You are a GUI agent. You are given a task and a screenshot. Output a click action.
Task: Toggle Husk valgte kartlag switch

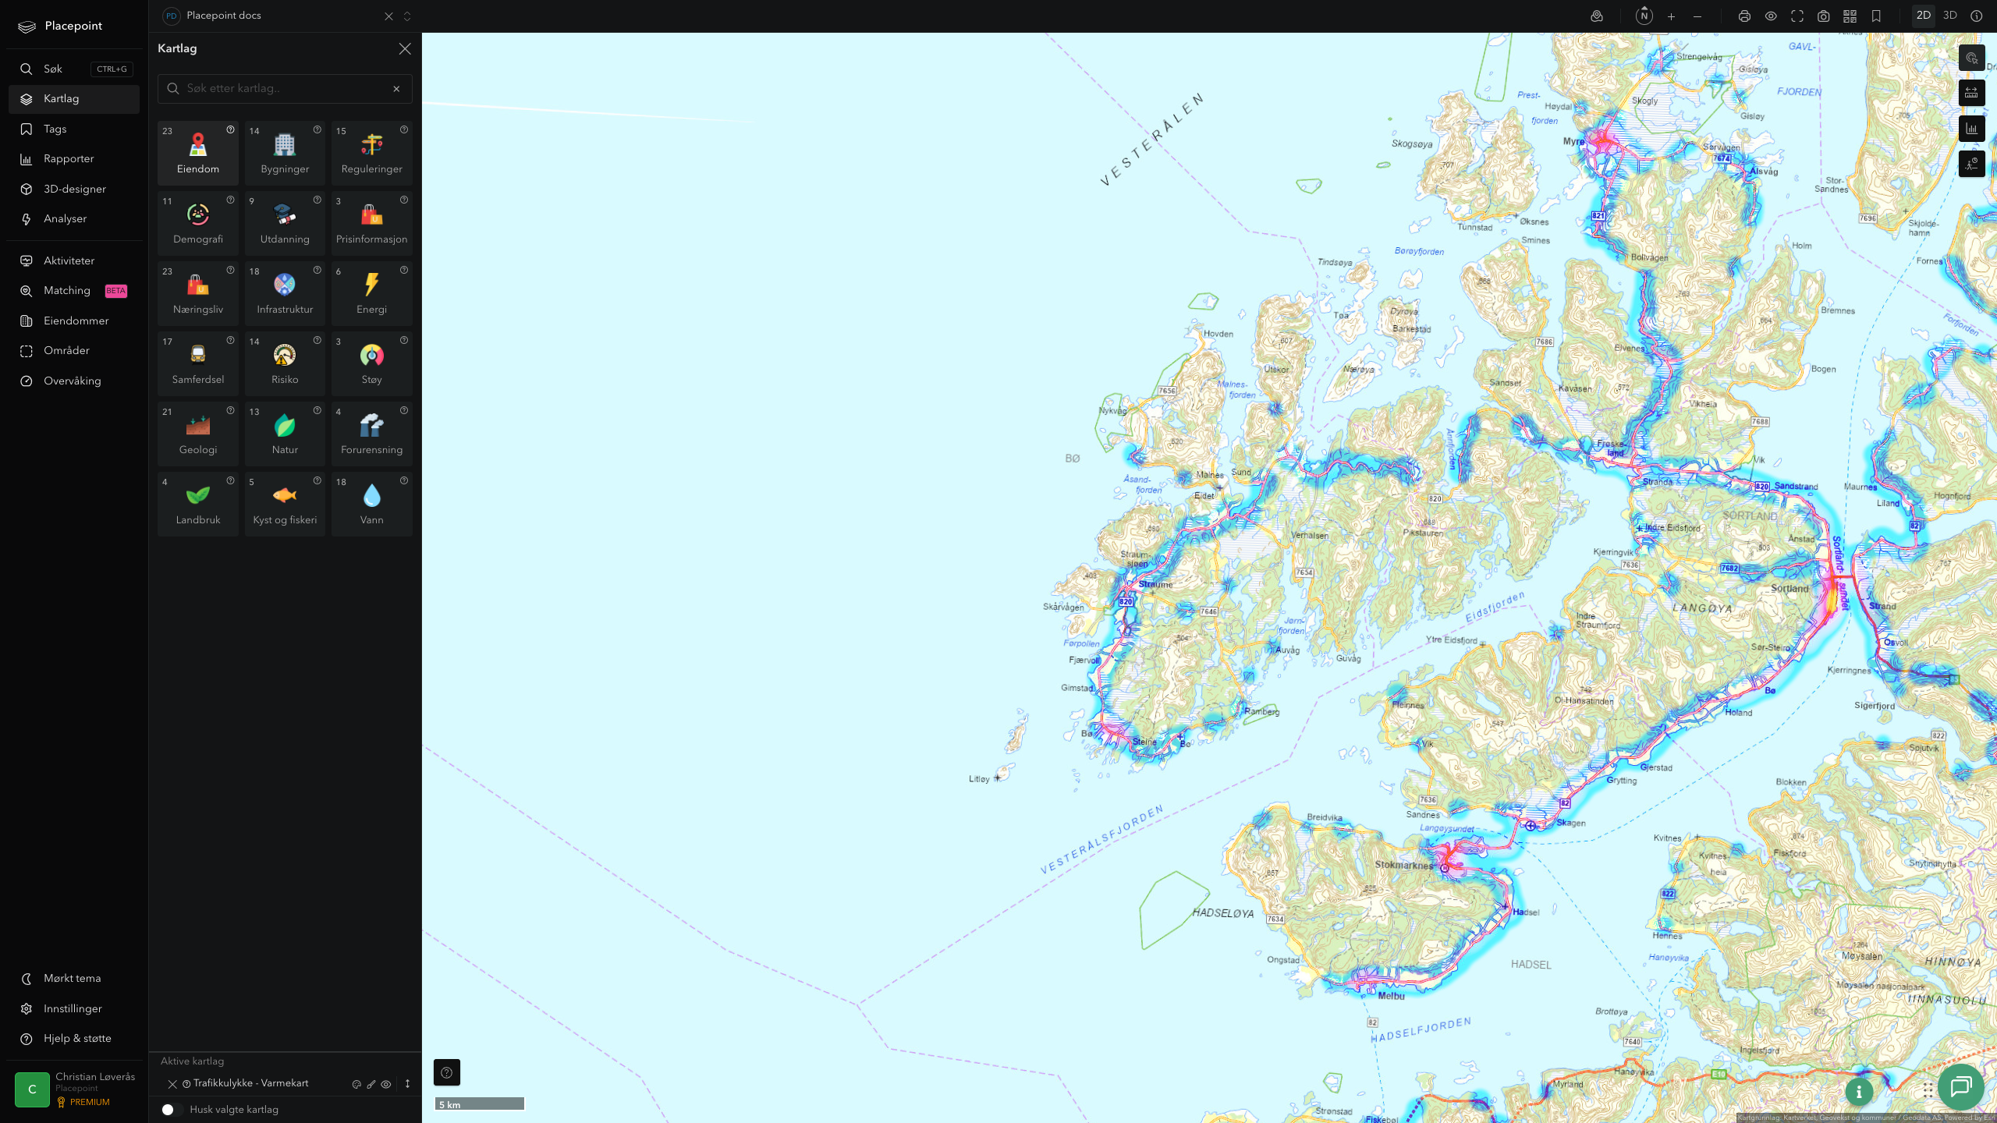(x=172, y=1109)
